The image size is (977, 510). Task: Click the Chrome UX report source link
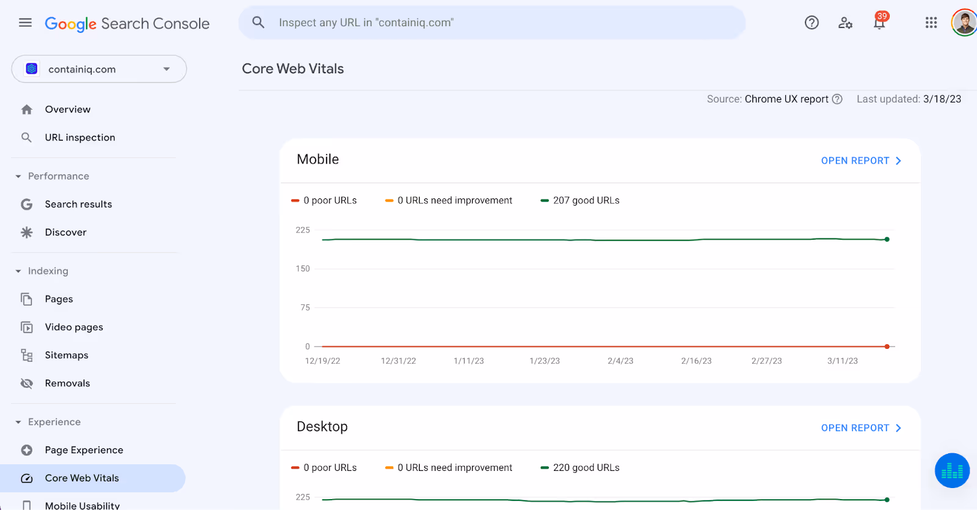click(786, 99)
